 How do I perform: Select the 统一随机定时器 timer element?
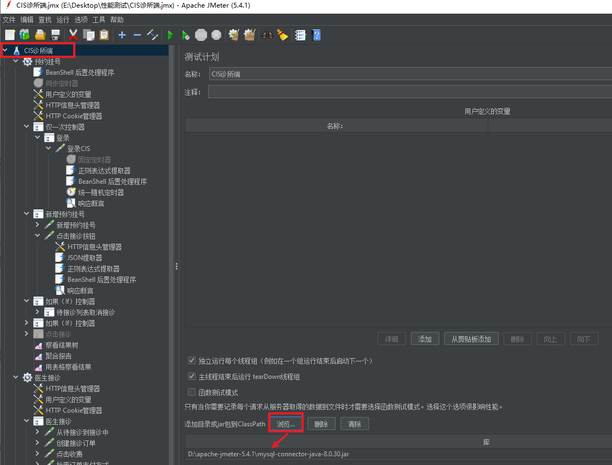click(x=101, y=192)
